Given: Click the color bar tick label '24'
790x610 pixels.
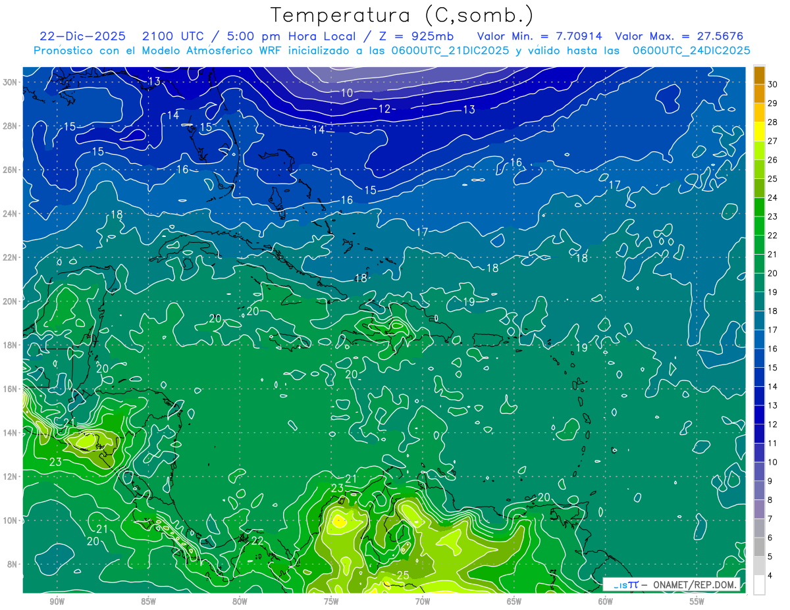Looking at the screenshot, I should pyautogui.click(x=772, y=197).
